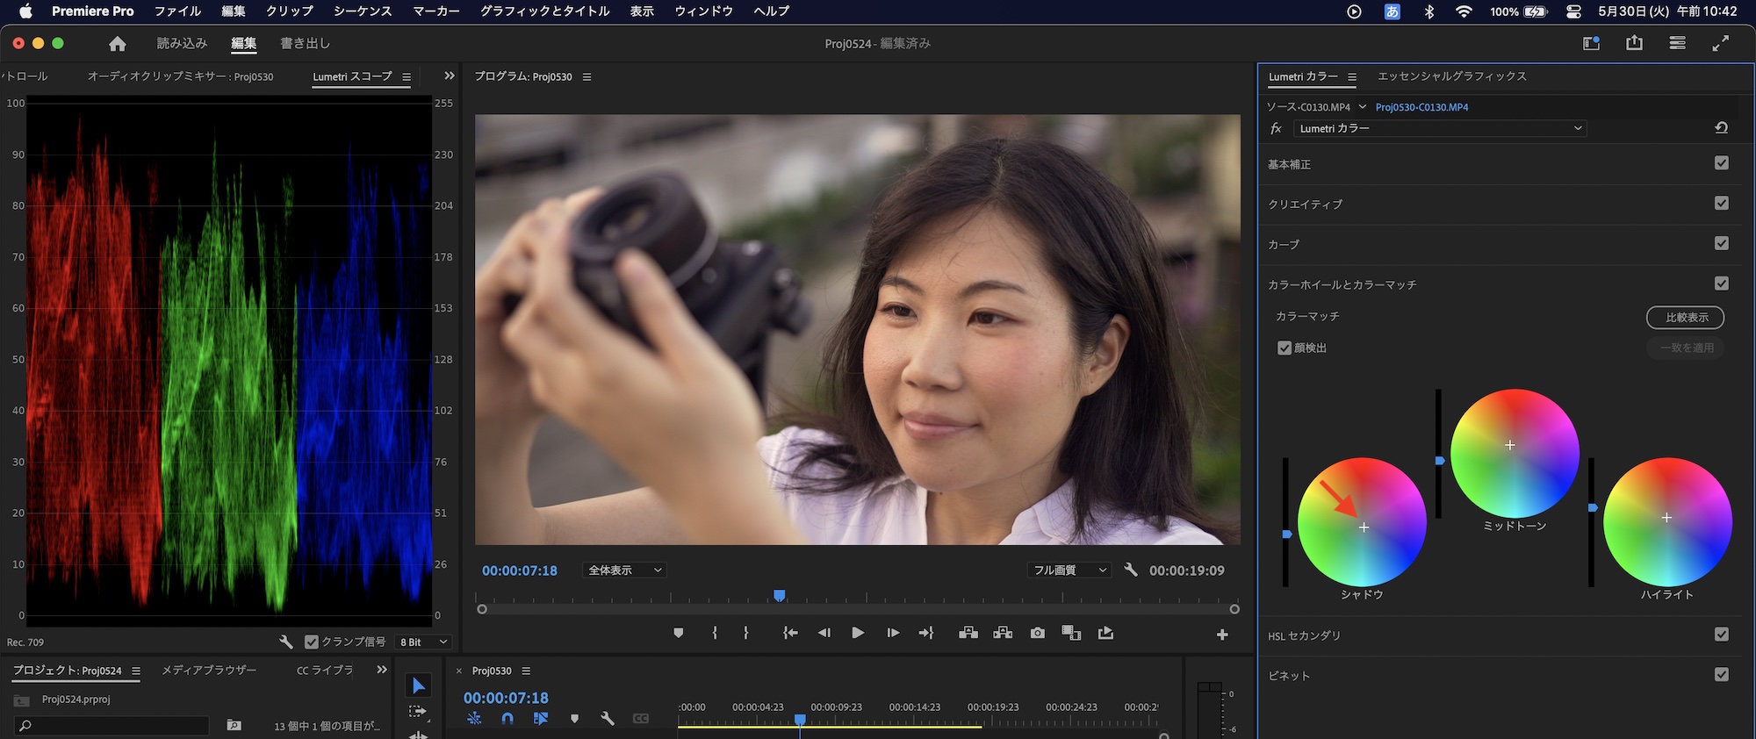
Task: Open the Lumetri scope settings wrench
Action: 286,642
